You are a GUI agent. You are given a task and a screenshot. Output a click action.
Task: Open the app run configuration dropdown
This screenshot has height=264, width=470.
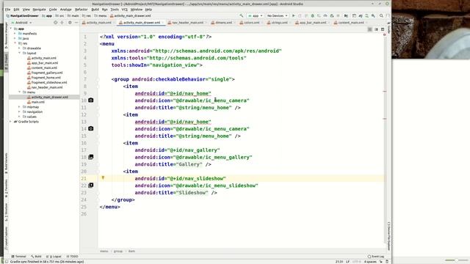pyautogui.click(x=256, y=15)
